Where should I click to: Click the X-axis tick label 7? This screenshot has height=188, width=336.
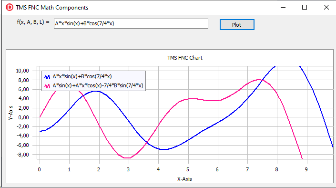pos(247,169)
